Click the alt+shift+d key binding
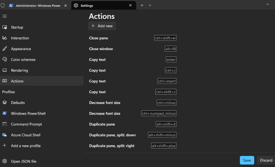Viewport: 275px width, 167px height. [166, 124]
